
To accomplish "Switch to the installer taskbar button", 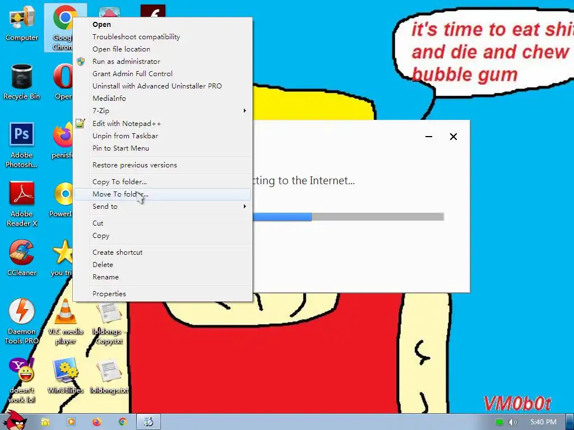I will (148, 422).
